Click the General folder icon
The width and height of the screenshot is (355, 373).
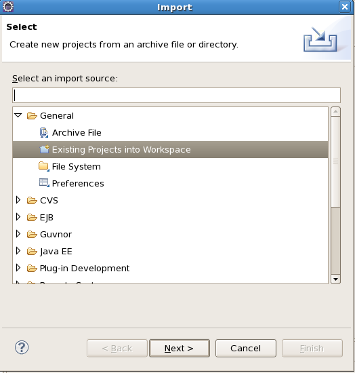(32, 116)
